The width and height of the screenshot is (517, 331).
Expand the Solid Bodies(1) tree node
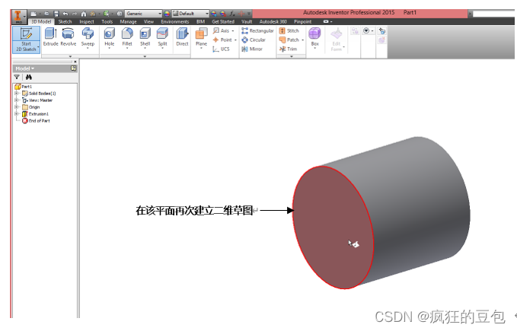pyautogui.click(x=16, y=94)
